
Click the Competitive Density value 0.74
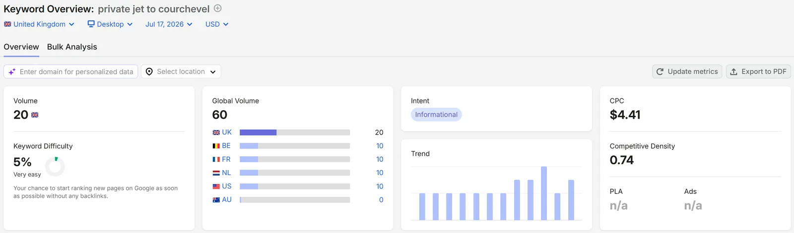622,160
